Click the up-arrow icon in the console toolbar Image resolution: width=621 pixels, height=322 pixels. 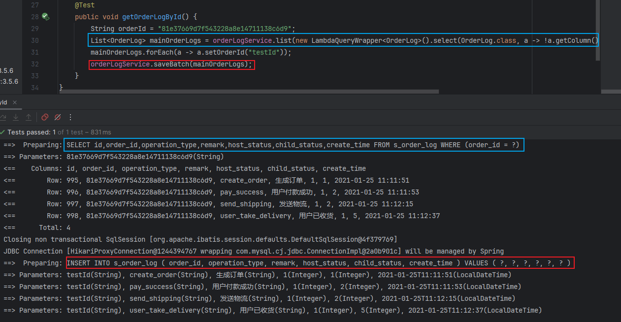28,117
